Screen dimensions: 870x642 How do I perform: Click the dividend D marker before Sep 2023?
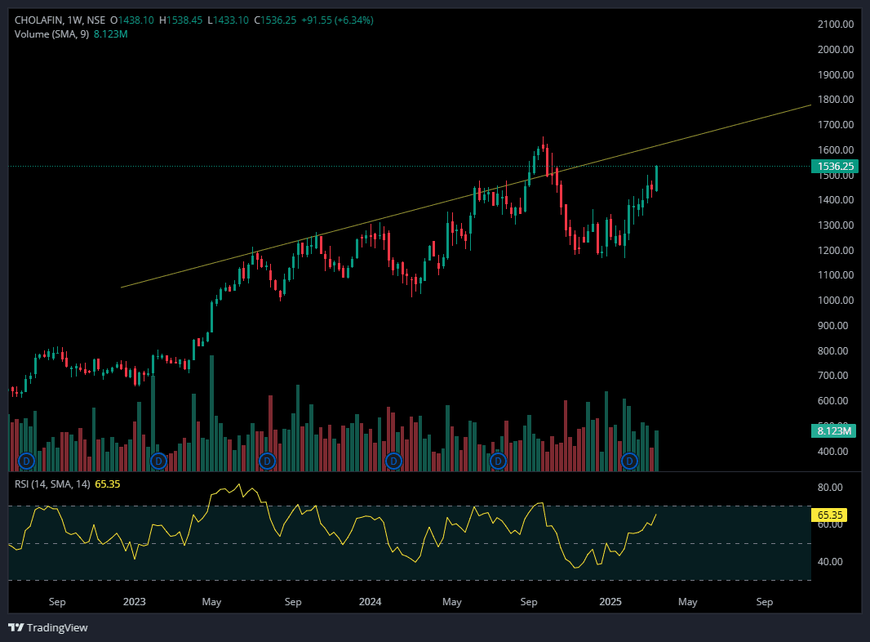point(268,461)
